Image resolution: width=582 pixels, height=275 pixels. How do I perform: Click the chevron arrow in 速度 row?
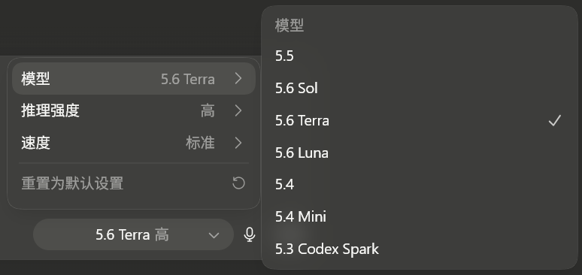tap(238, 143)
